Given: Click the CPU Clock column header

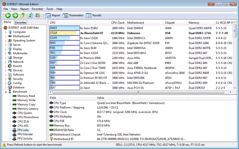Looking at the screenshot, I should [x=118, y=23].
